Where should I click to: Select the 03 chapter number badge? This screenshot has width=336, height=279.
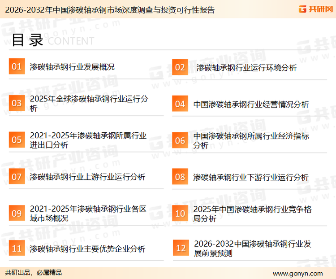click(17, 104)
